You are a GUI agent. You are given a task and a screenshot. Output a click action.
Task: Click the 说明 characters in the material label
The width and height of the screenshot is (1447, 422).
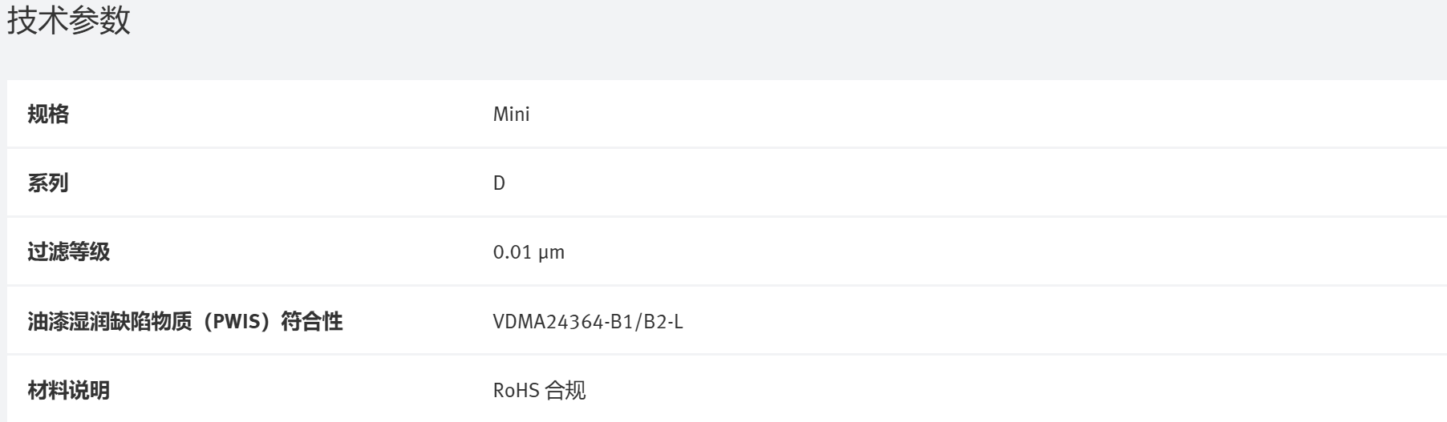click(89, 391)
